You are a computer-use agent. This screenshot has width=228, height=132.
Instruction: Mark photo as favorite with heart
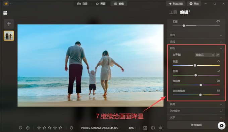[x=20, y=128]
